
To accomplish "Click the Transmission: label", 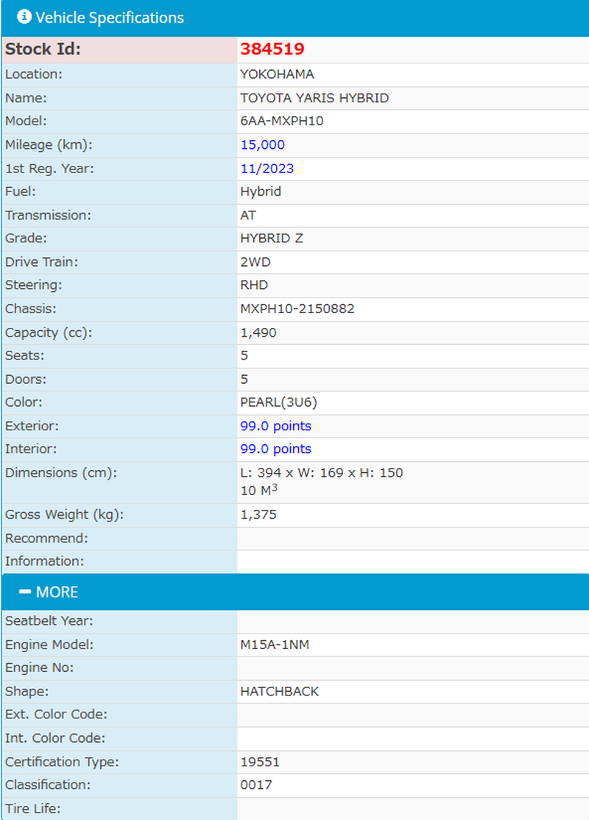I will (x=48, y=215).
